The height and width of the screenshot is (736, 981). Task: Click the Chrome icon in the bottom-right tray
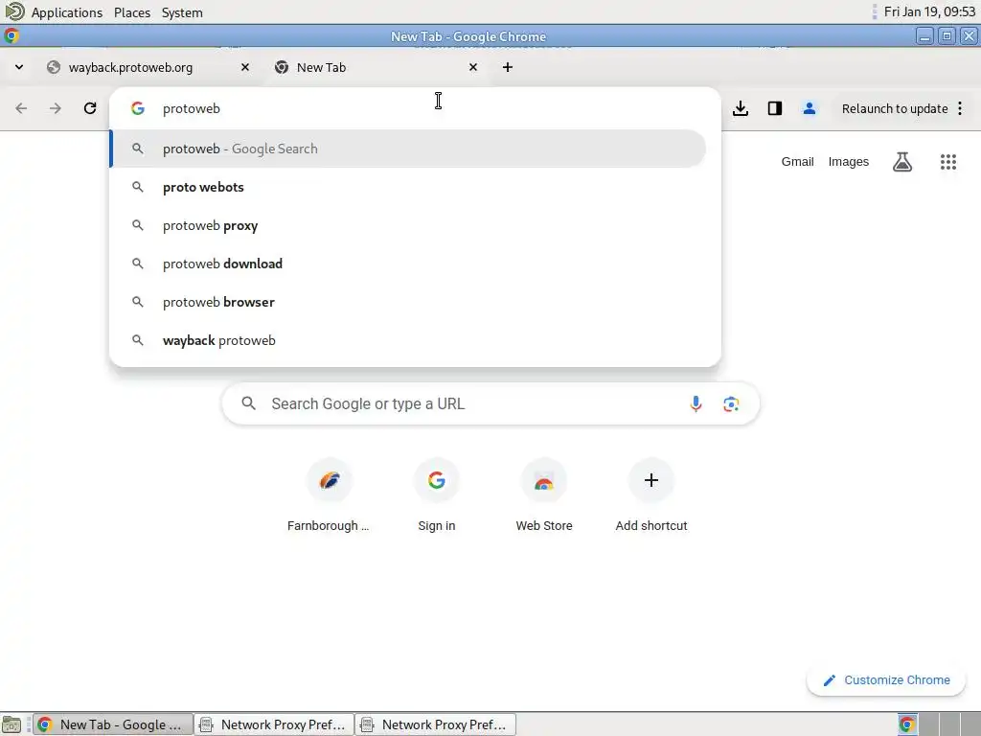click(x=907, y=724)
